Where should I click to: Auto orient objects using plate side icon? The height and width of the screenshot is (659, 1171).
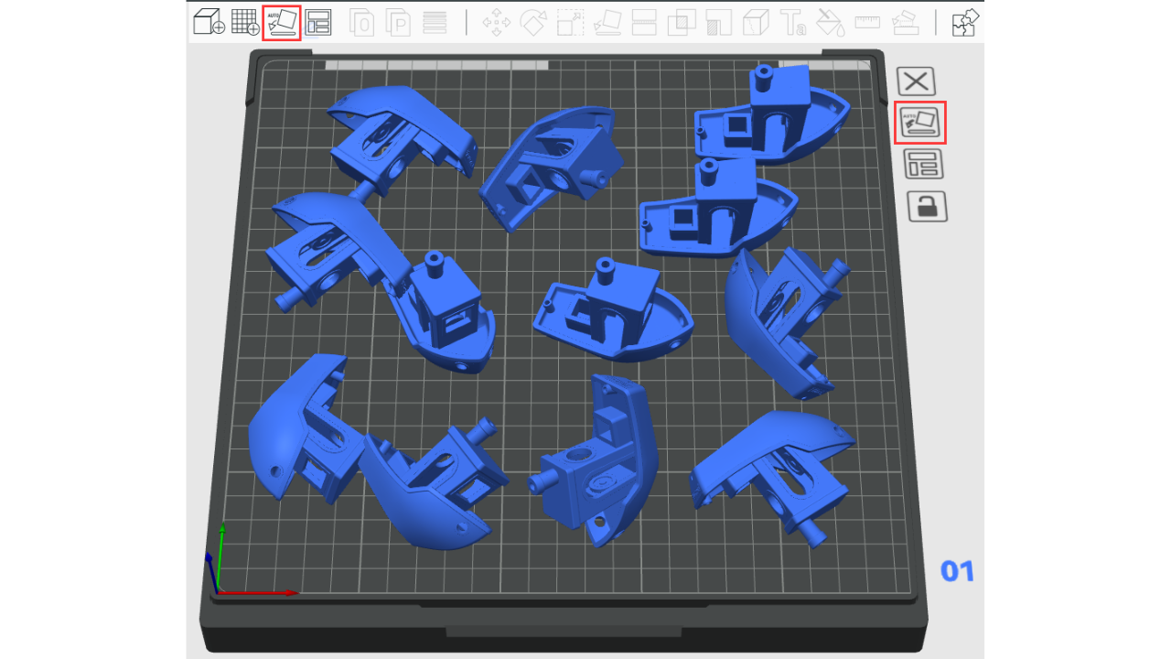(x=920, y=123)
